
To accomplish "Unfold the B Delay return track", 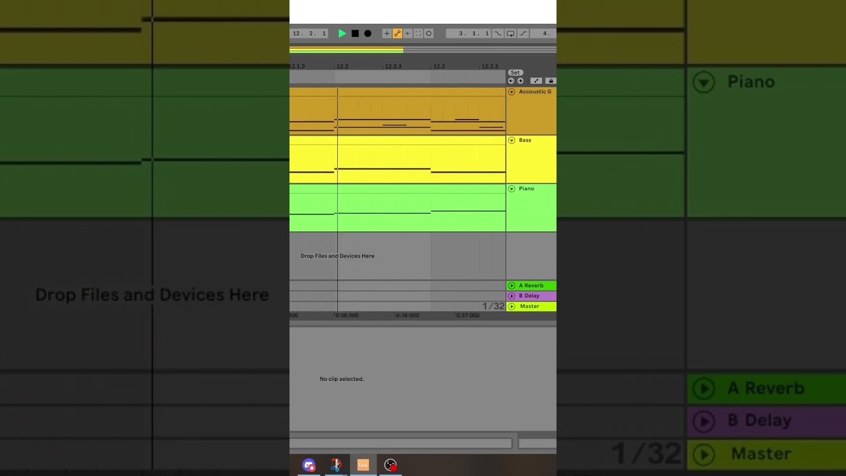I will [x=512, y=296].
